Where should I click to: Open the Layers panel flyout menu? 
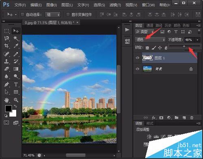199,25
